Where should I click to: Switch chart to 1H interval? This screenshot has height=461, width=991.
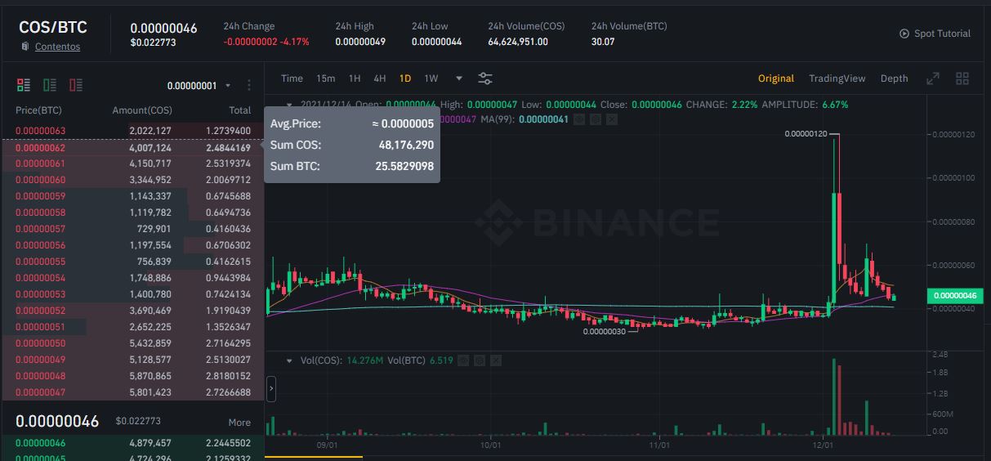click(355, 78)
